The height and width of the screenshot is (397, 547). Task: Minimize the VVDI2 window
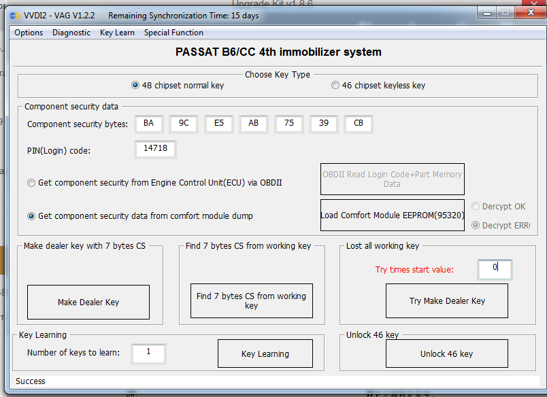tap(487, 13)
